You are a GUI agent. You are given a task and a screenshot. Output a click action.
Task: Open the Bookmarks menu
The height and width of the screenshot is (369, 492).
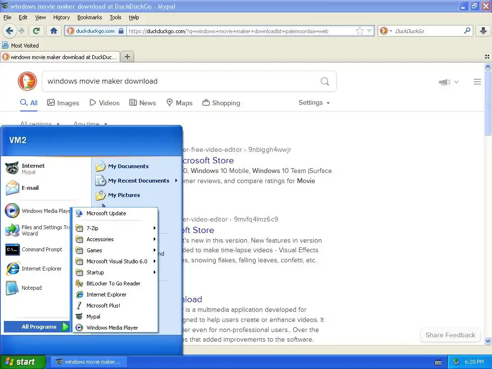click(89, 17)
